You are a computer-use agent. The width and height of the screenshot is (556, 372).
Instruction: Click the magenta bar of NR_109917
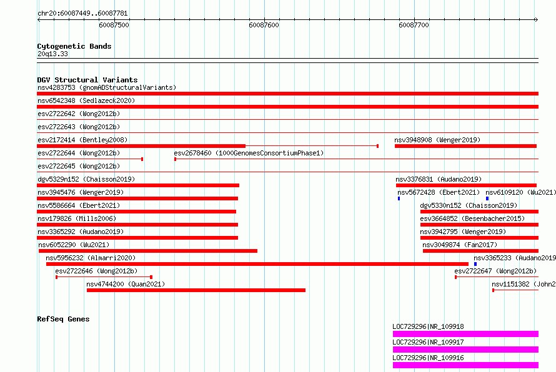(x=465, y=350)
